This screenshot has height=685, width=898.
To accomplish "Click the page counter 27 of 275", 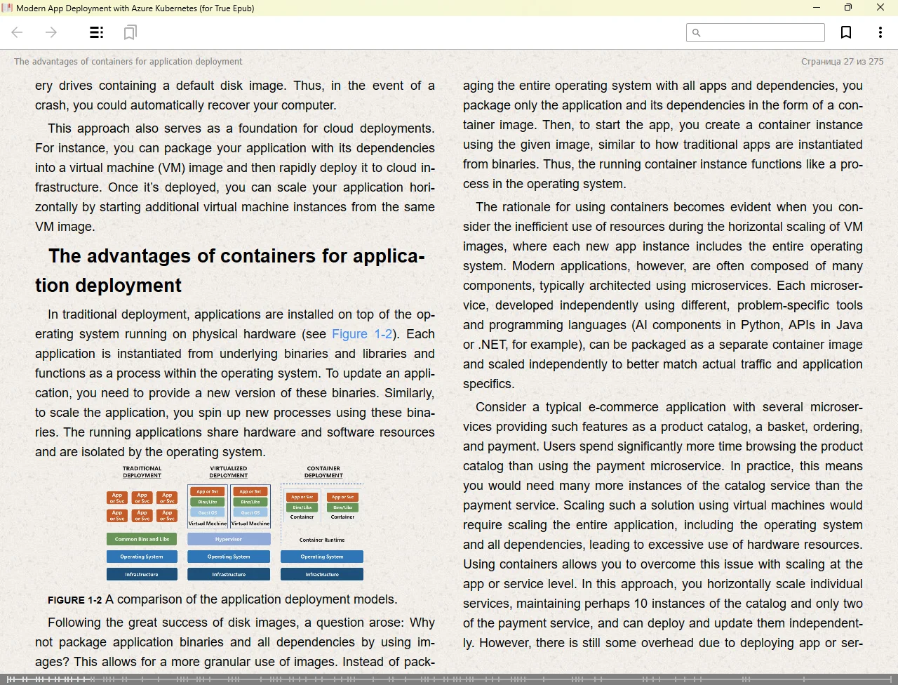I will point(842,62).
